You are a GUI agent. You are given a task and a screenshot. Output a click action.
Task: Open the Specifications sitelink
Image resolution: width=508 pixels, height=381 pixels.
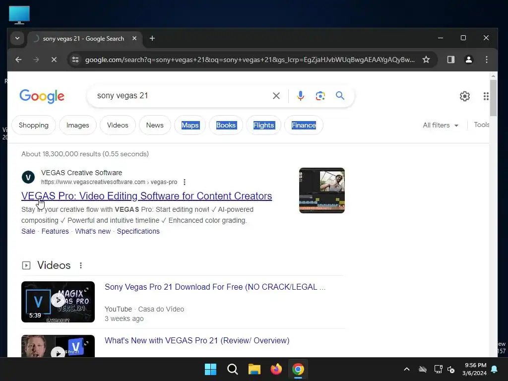138,231
